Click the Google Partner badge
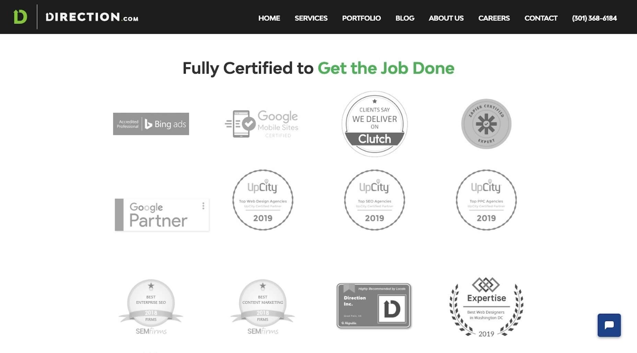 tap(162, 215)
